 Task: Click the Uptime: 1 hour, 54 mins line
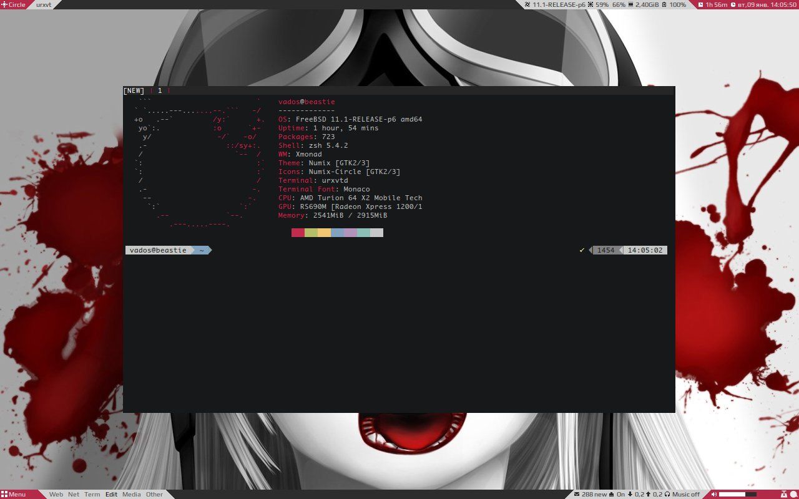pos(328,128)
